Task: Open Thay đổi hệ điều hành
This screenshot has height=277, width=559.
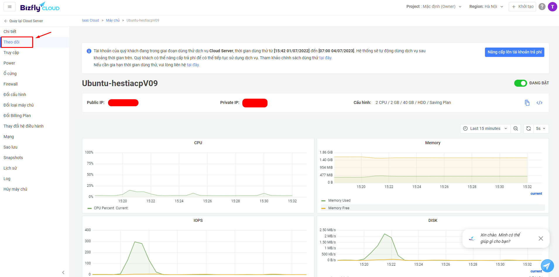Action: pyautogui.click(x=35, y=126)
